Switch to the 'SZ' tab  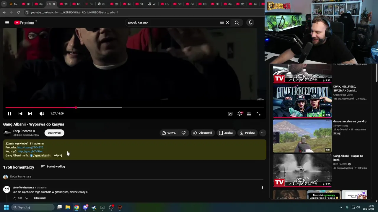[177, 4]
